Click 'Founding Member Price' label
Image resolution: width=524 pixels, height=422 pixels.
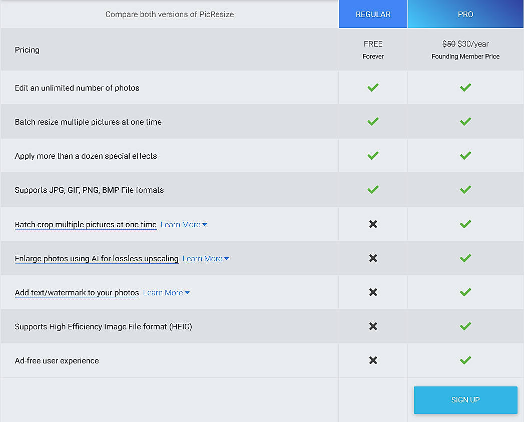click(x=465, y=56)
